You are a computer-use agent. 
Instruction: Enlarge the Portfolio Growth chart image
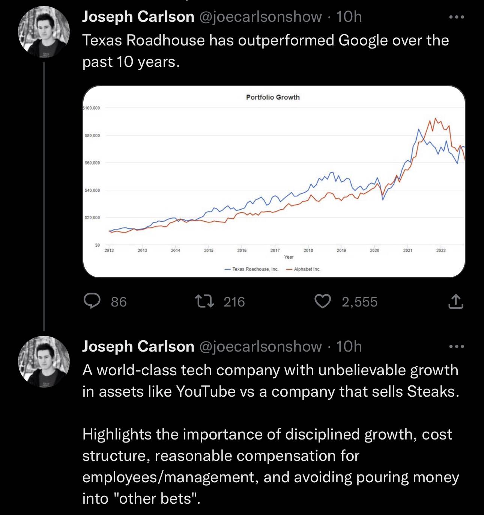(274, 181)
